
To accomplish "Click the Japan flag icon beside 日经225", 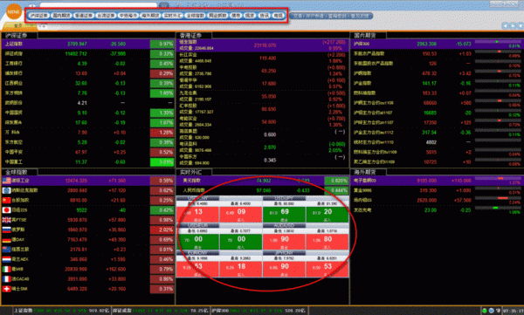I will (x=6, y=210).
